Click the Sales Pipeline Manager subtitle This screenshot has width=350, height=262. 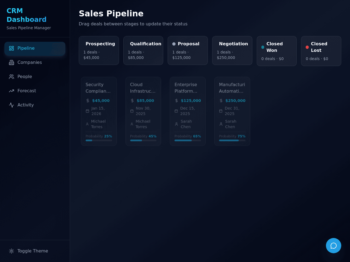pyautogui.click(x=29, y=28)
